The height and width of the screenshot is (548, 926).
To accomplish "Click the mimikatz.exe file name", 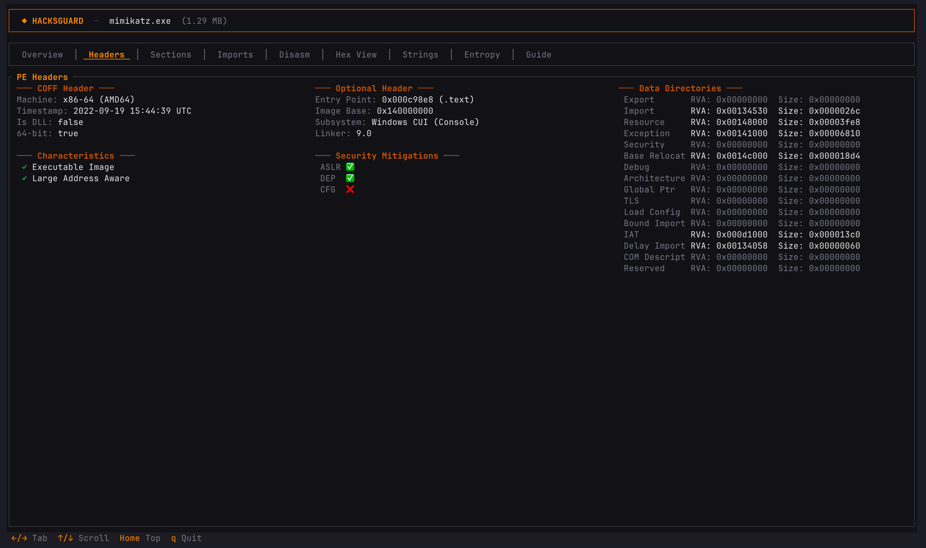I will point(140,21).
